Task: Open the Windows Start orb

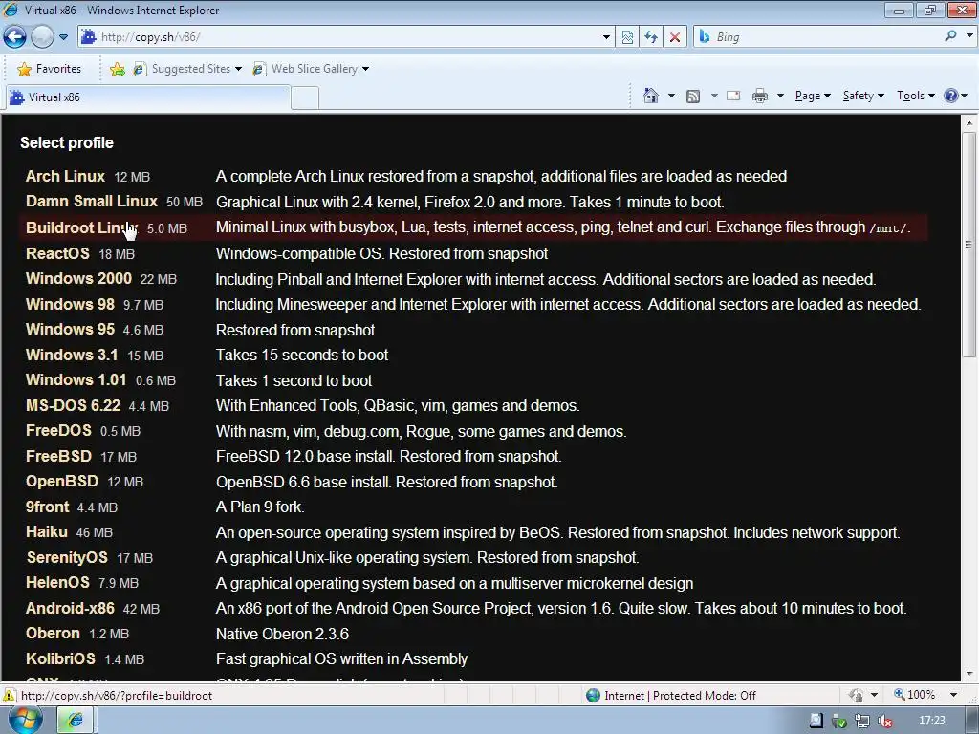Action: [x=25, y=720]
